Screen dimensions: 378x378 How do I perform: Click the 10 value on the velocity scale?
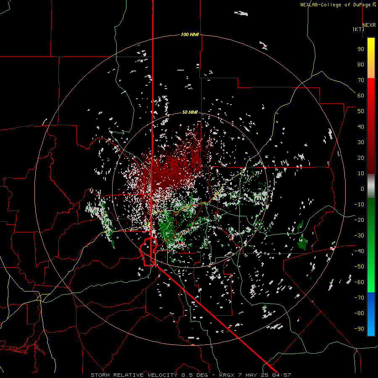(x=361, y=173)
